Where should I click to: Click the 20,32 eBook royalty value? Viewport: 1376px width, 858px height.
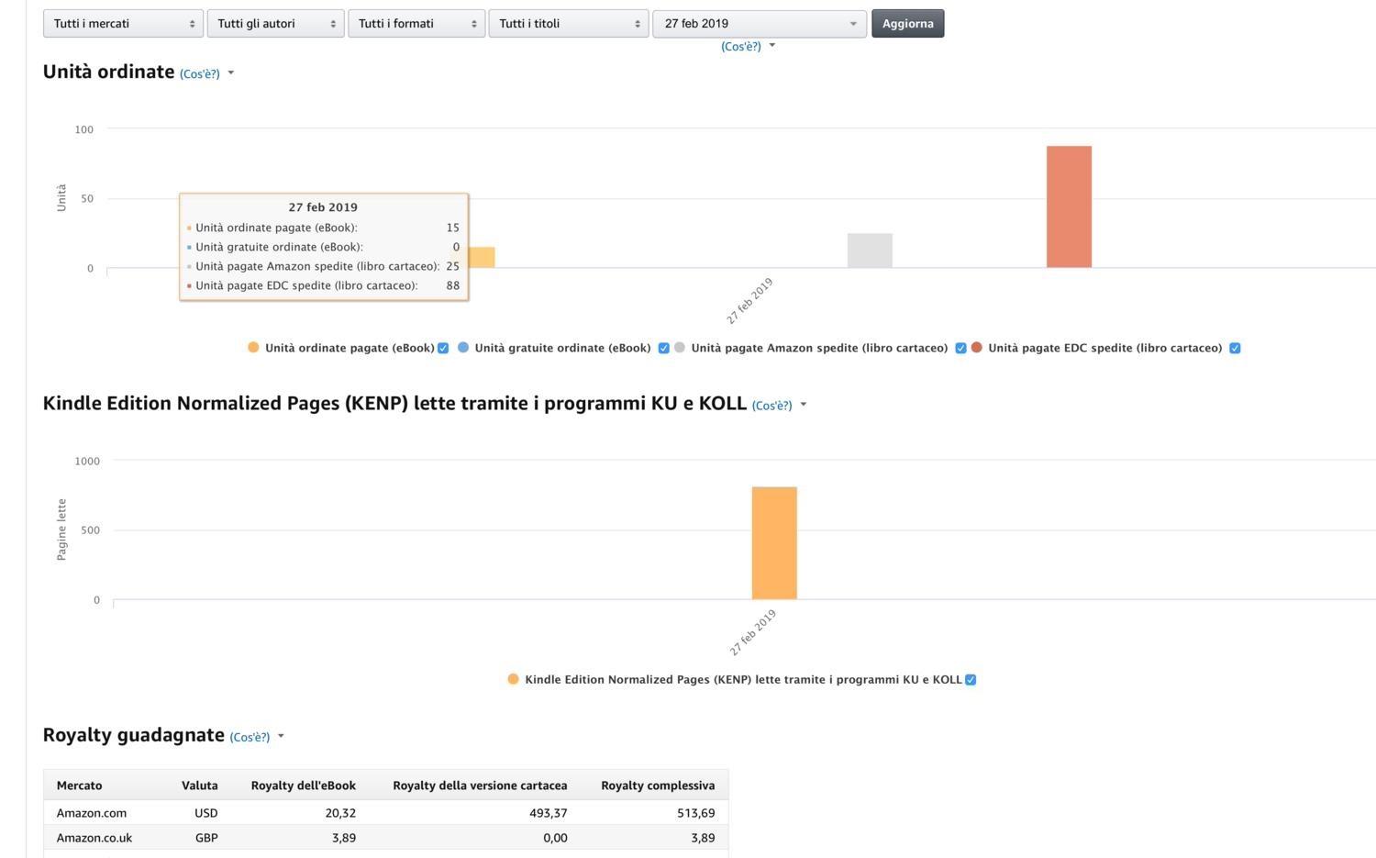pos(340,813)
